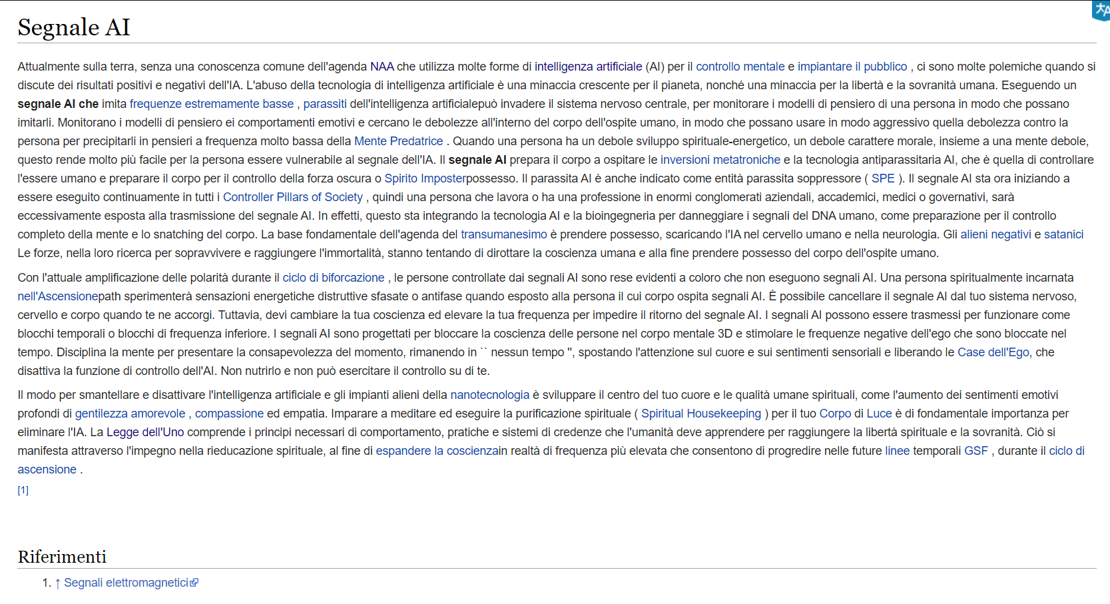Click the up arrow in reference 1
The image size is (1110, 604).
pos(58,583)
